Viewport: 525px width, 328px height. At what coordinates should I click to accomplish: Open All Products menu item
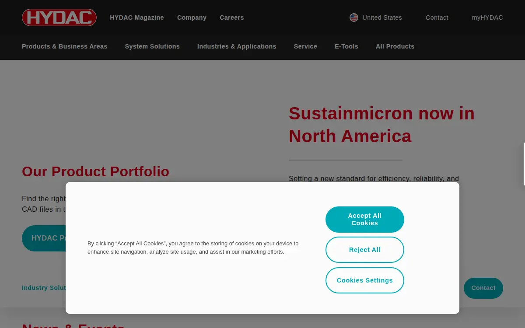coord(395,46)
